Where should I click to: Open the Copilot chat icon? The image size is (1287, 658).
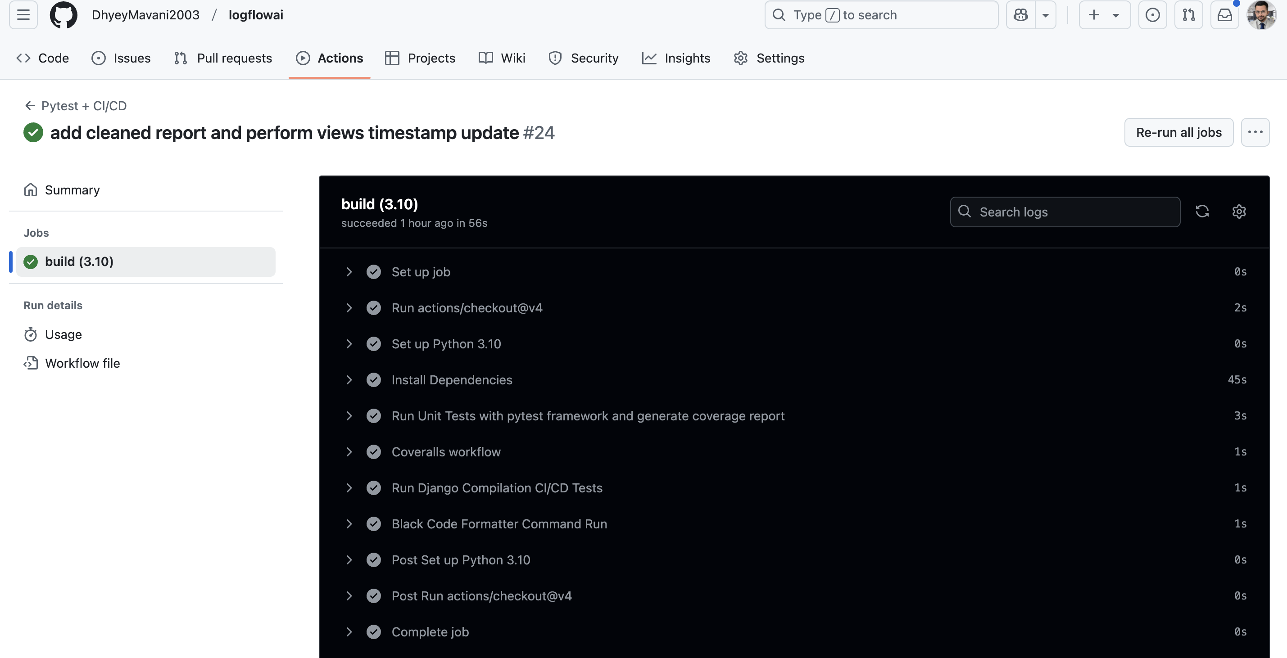(x=1020, y=15)
